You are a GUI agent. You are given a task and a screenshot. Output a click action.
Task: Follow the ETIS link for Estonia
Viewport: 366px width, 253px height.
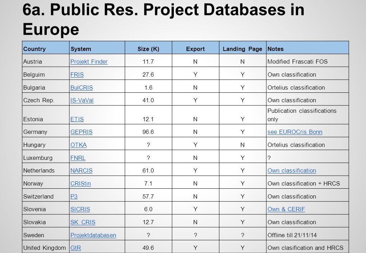pyautogui.click(x=77, y=119)
